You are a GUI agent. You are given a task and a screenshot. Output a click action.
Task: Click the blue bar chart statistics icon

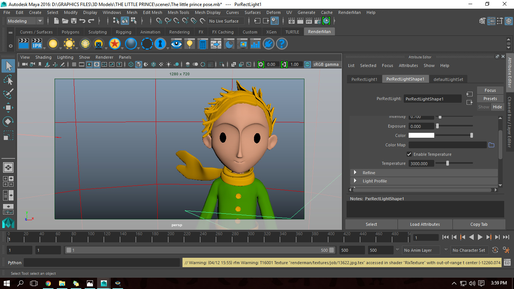[255, 44]
